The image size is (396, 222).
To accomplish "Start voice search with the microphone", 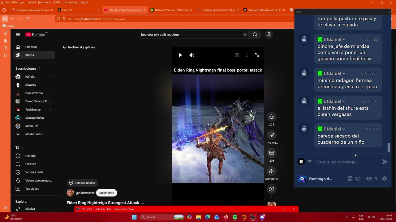I will point(269,35).
